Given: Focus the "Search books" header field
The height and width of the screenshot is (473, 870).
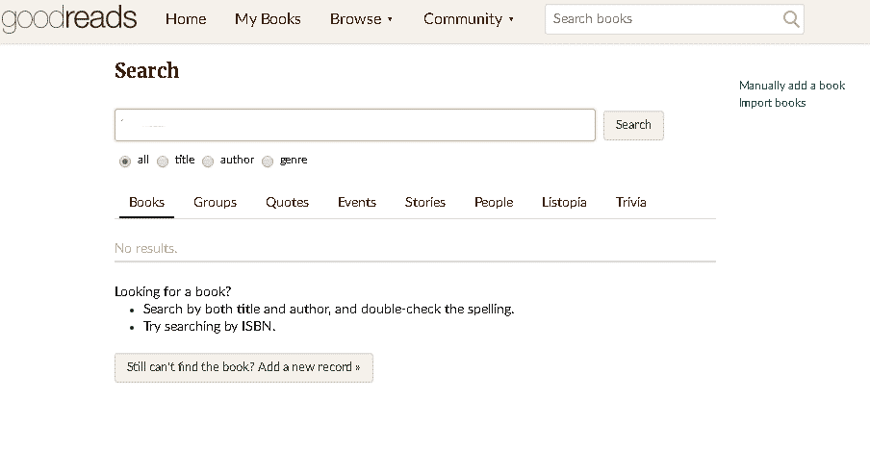Looking at the screenshot, I should pyautogui.click(x=664, y=19).
